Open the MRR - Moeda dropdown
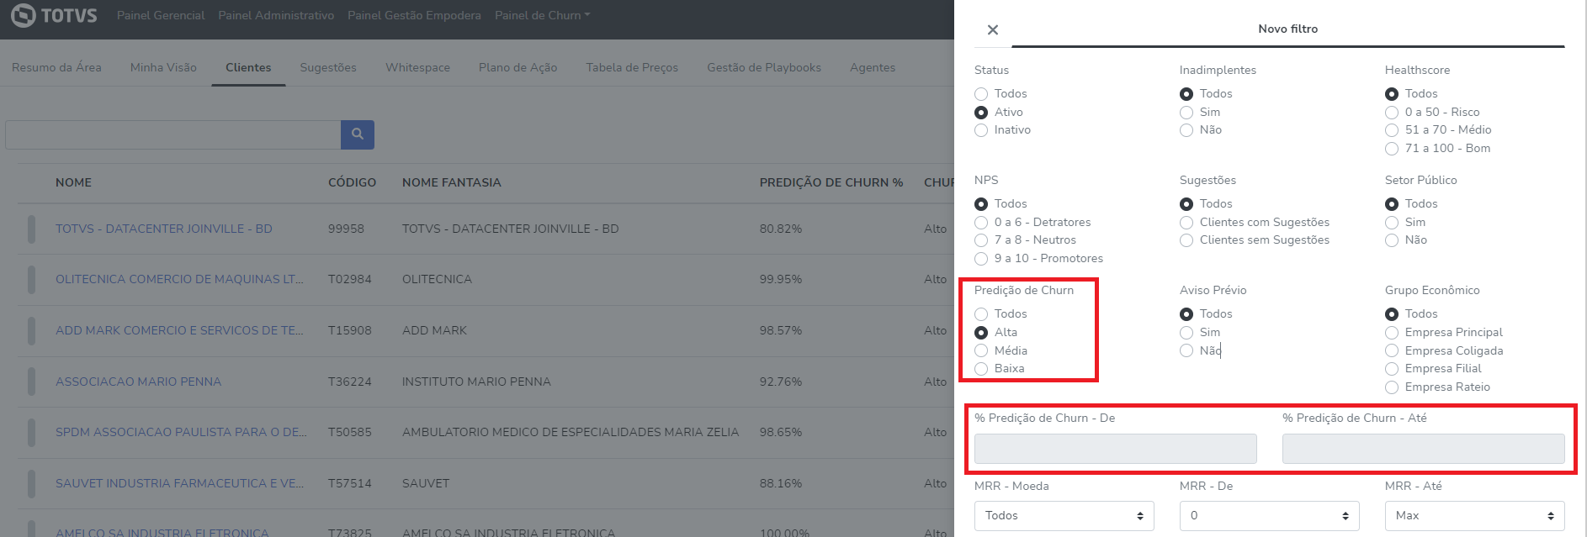Screen dimensions: 1587x537 click(x=1064, y=516)
